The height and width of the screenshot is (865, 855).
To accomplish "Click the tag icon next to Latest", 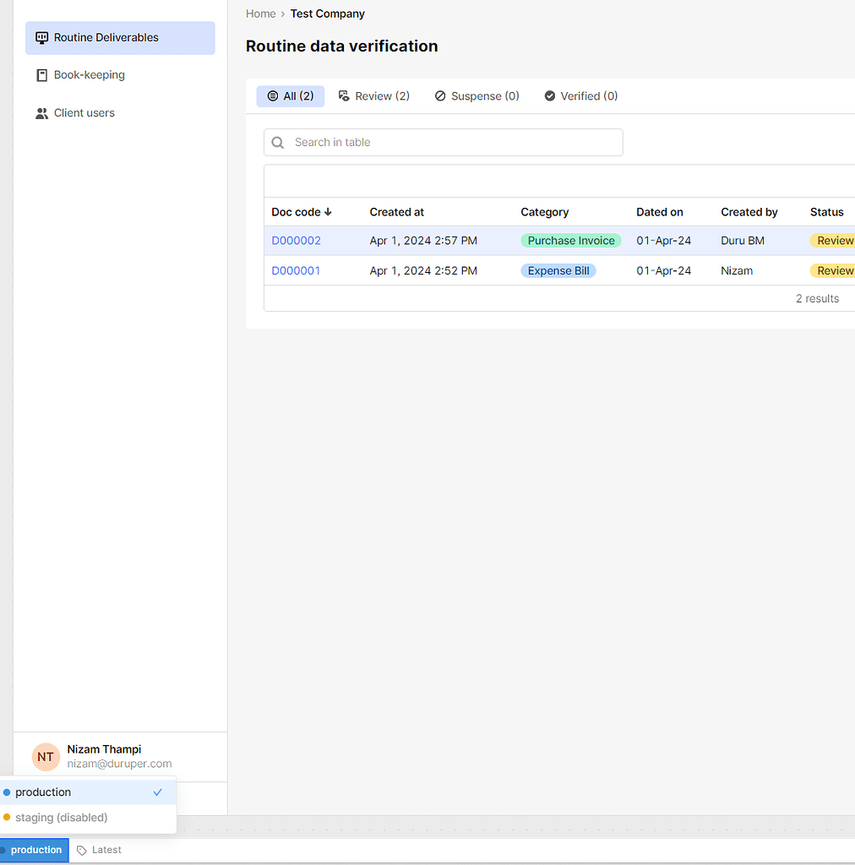I will click(x=80, y=850).
